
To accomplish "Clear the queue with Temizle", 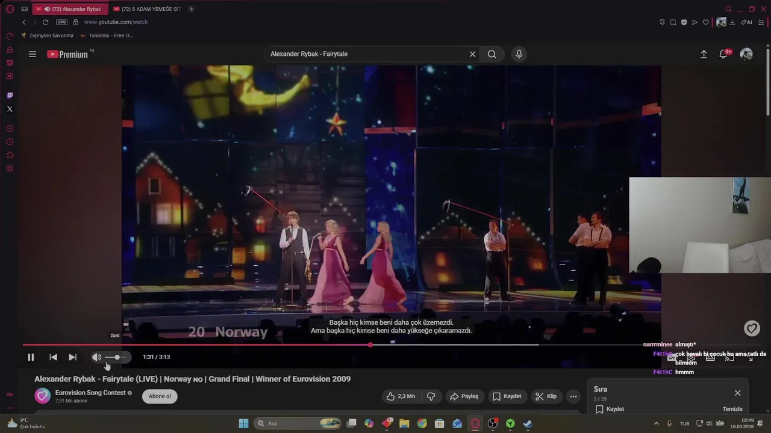I will click(732, 409).
